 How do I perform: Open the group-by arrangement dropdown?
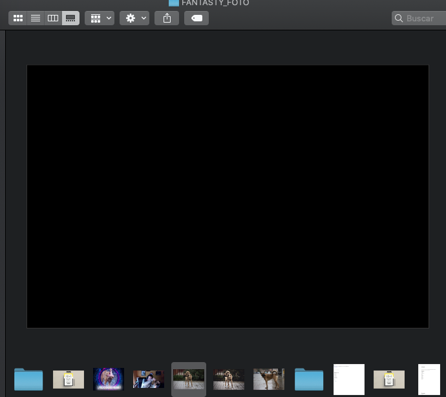pyautogui.click(x=100, y=18)
